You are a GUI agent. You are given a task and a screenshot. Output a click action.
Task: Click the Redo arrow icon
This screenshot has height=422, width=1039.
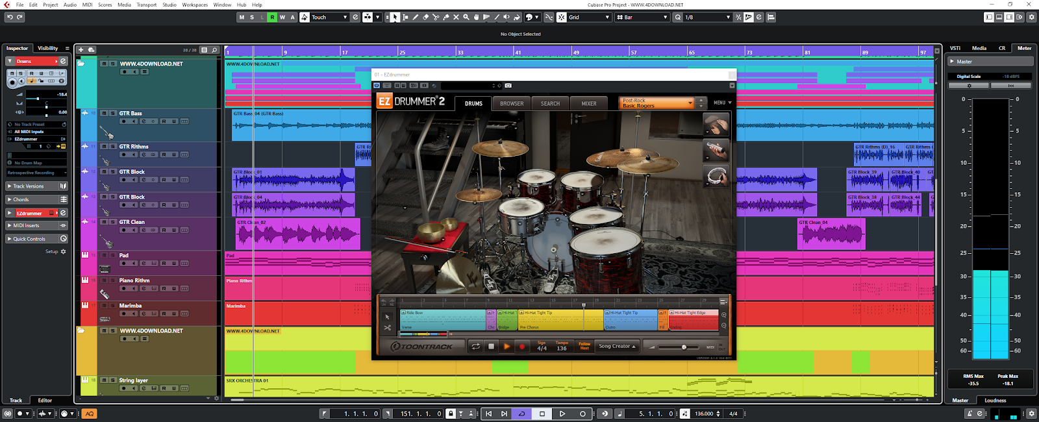[19, 18]
